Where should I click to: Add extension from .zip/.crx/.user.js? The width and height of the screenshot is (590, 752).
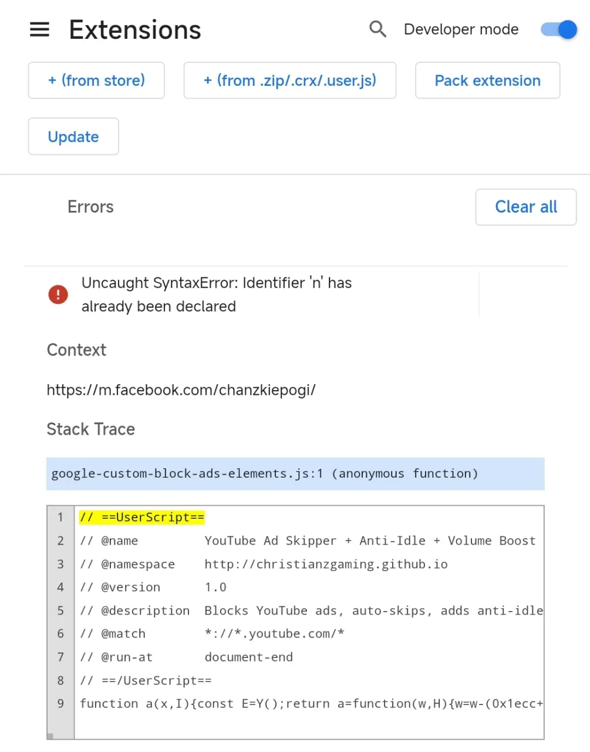point(290,80)
